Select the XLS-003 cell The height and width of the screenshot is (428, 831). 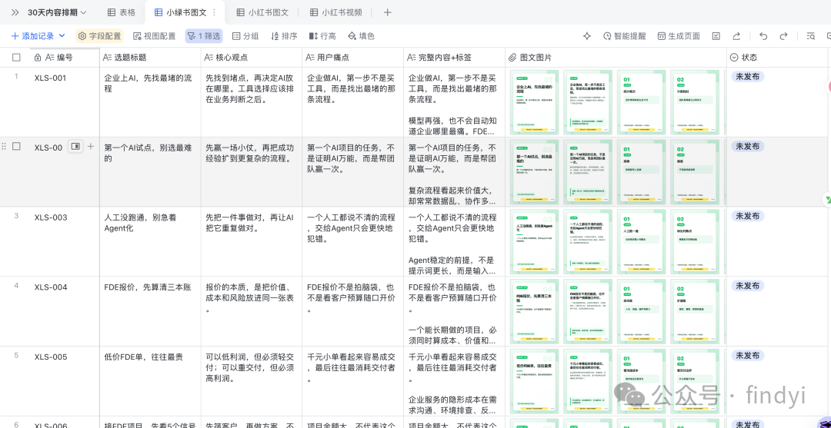65,241
